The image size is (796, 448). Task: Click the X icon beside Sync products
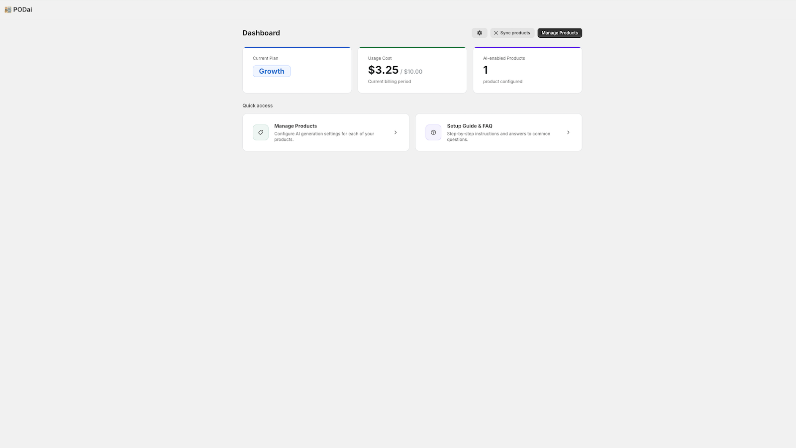pyautogui.click(x=496, y=33)
